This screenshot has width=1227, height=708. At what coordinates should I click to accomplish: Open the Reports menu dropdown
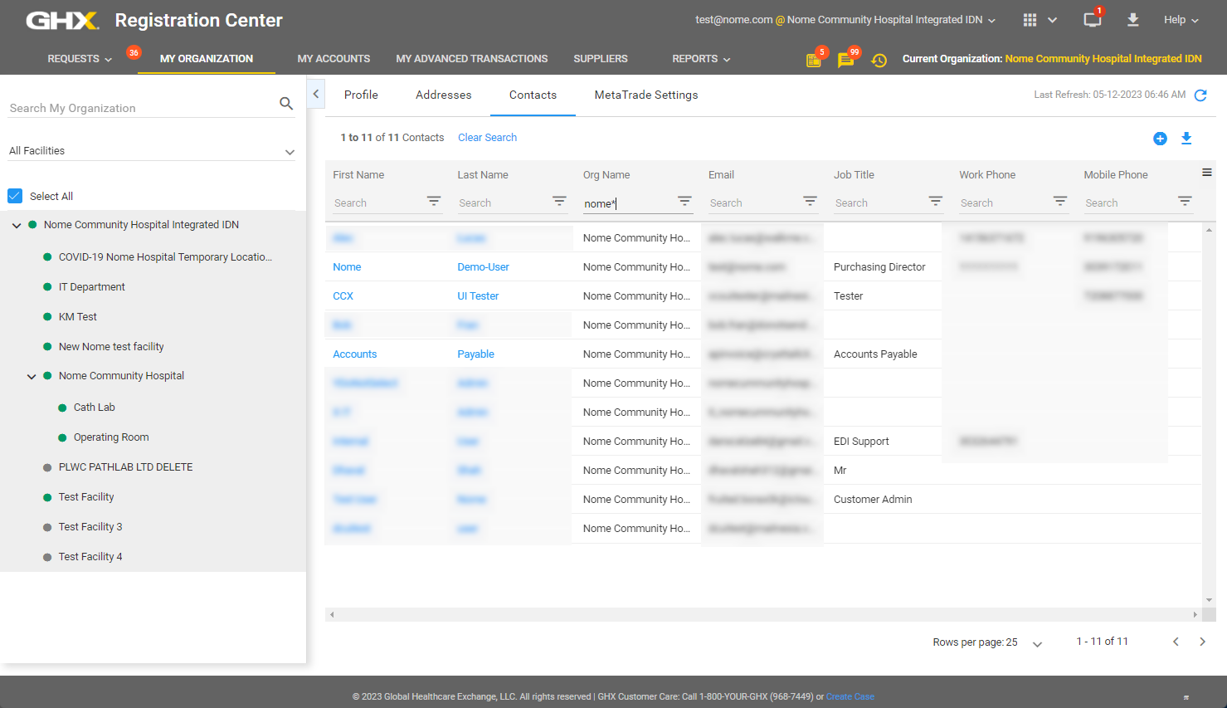701,59
